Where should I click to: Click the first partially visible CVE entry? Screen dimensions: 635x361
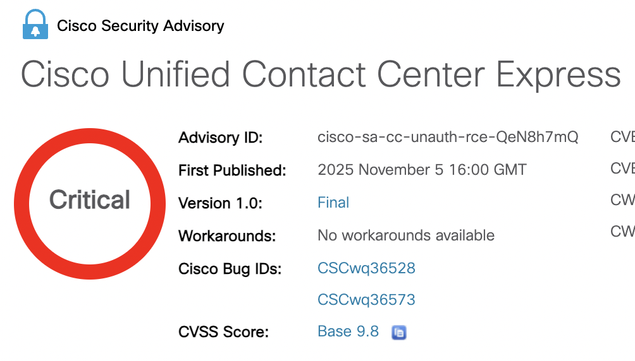[x=622, y=136]
